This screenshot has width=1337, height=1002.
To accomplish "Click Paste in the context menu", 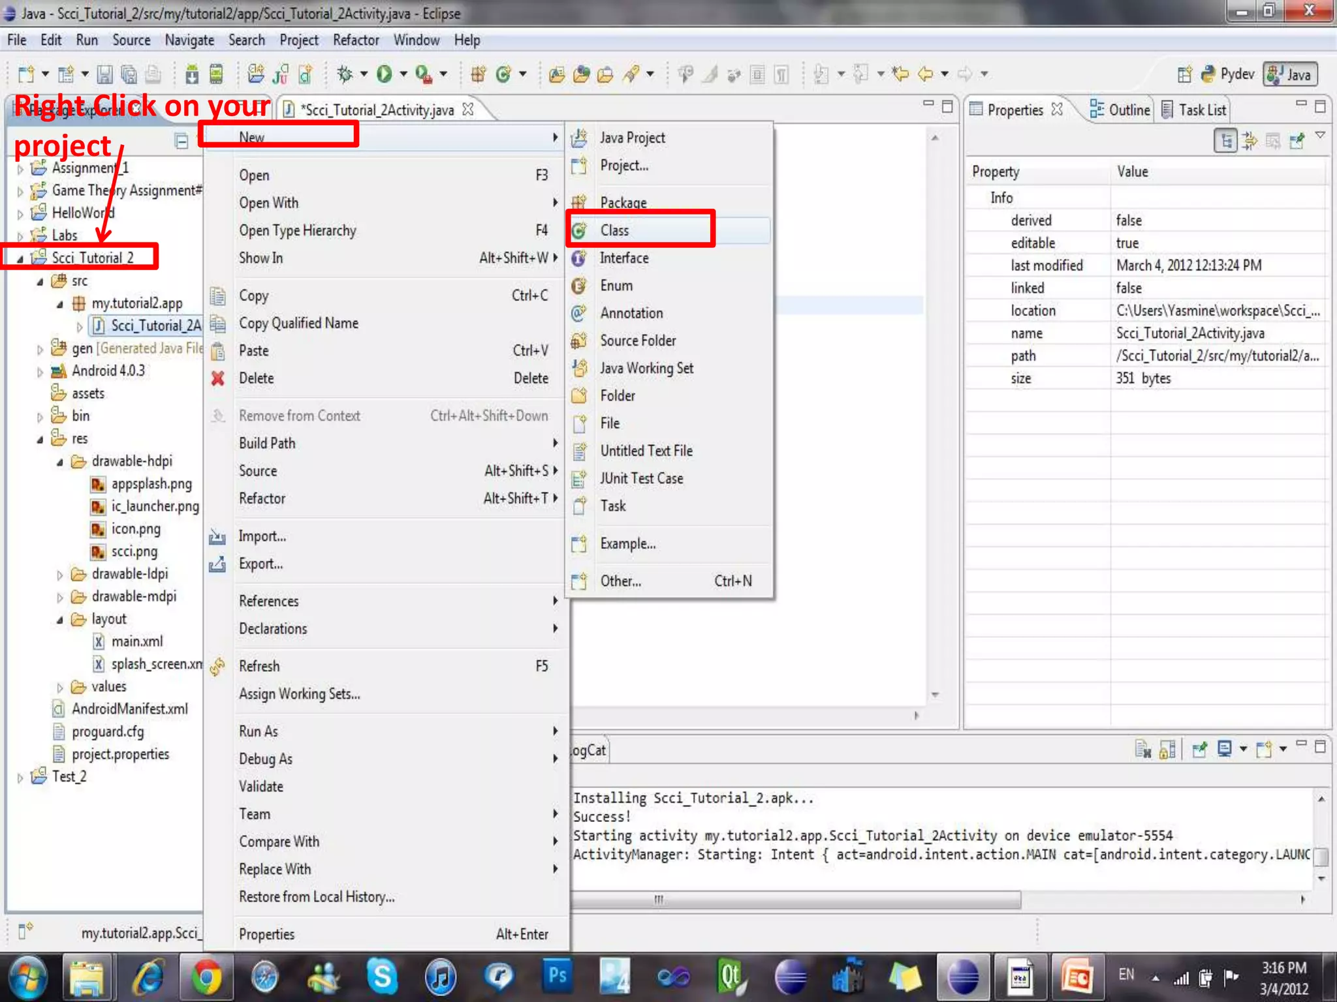I will tap(385, 351).
